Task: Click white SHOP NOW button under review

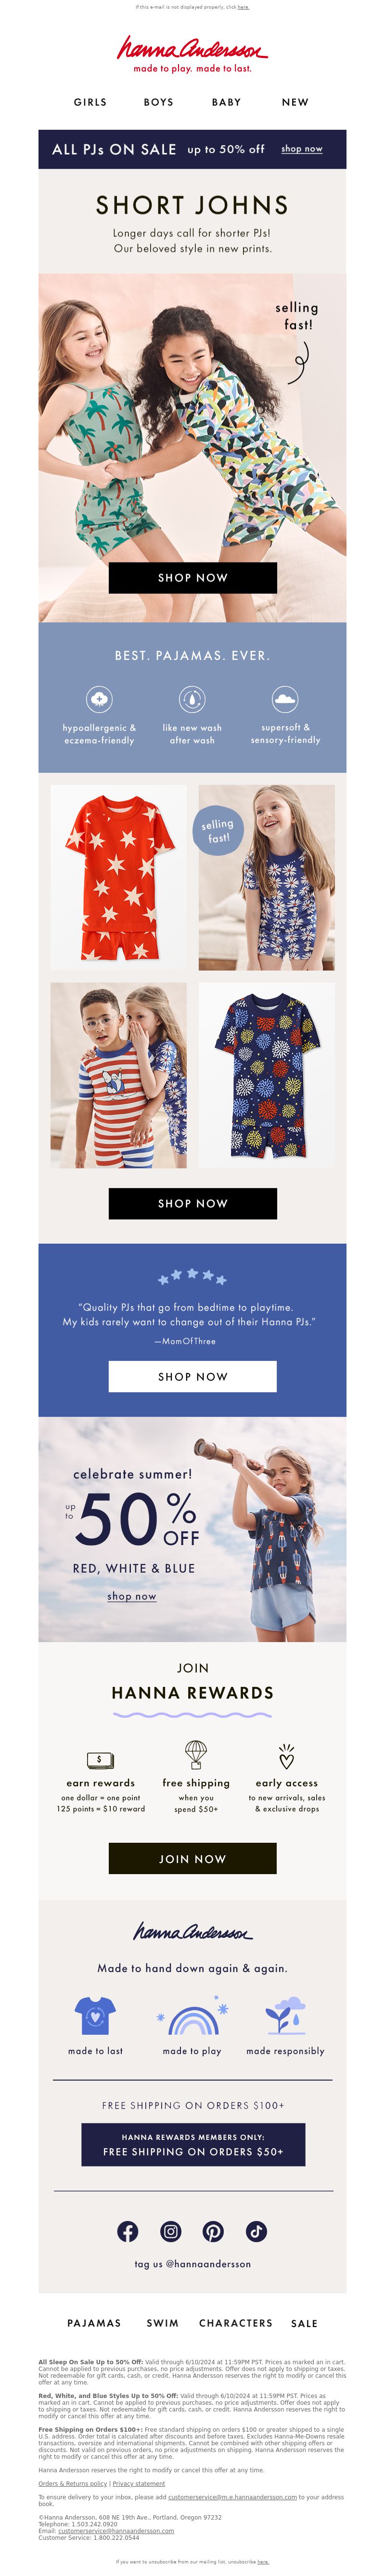Action: pos(192,1376)
